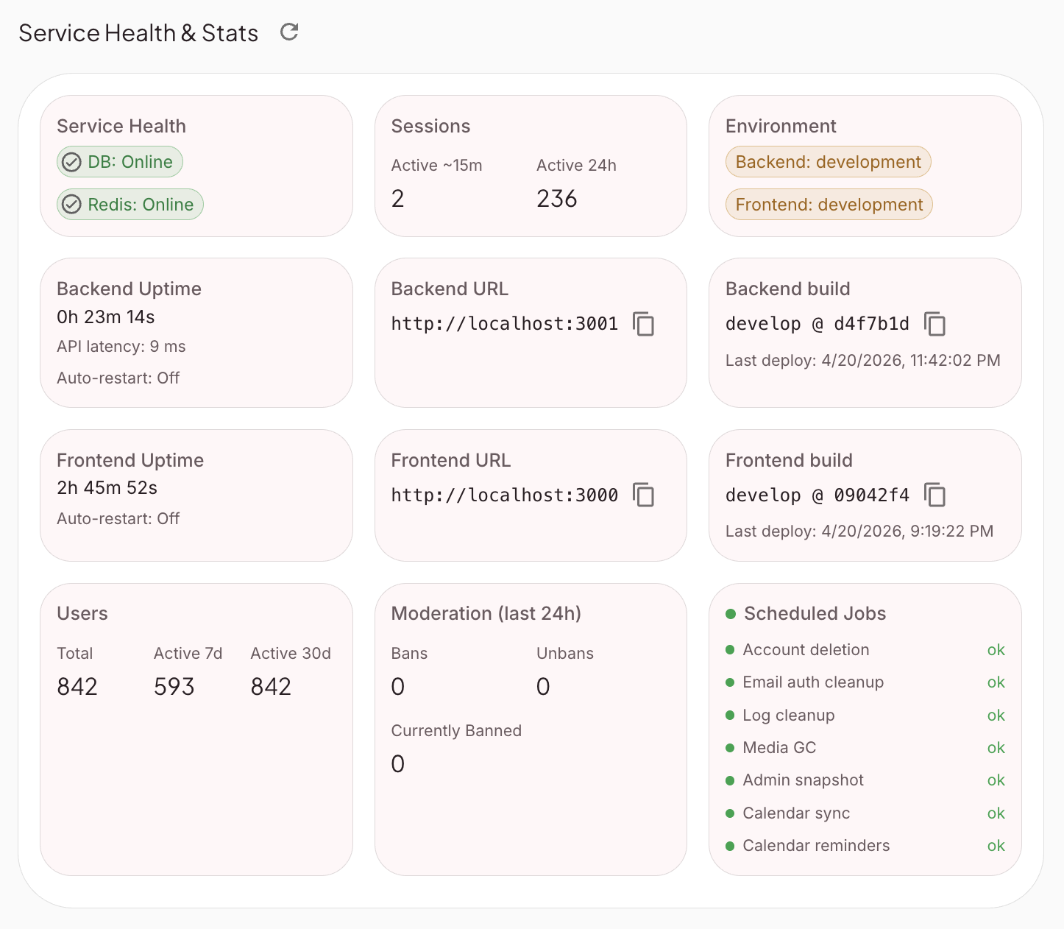Select the Frontend: development badge
The width and height of the screenshot is (1064, 929).
point(829,205)
